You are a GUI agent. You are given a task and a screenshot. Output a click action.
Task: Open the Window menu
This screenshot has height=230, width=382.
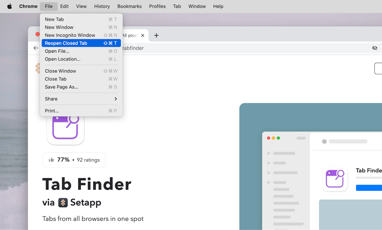197,6
